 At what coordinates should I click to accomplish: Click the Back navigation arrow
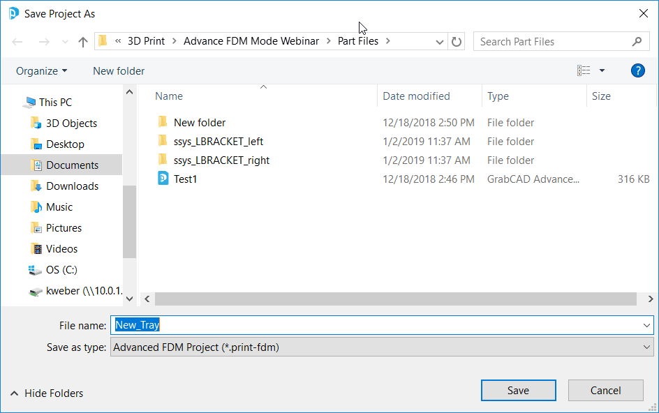(x=17, y=42)
